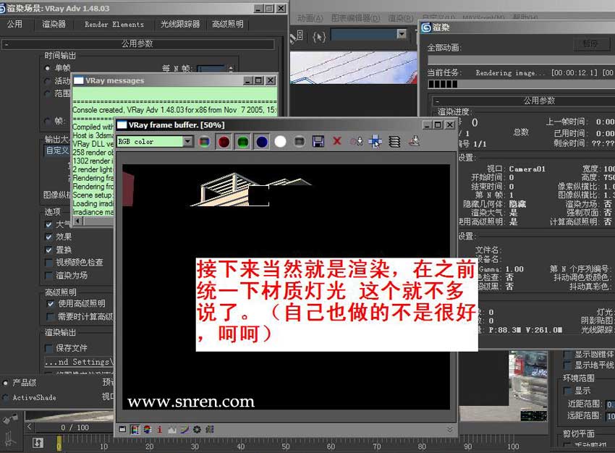Screen dimensions: 615x453
Task: Toggle use advanced lighting checkbox
Action: 51,304
